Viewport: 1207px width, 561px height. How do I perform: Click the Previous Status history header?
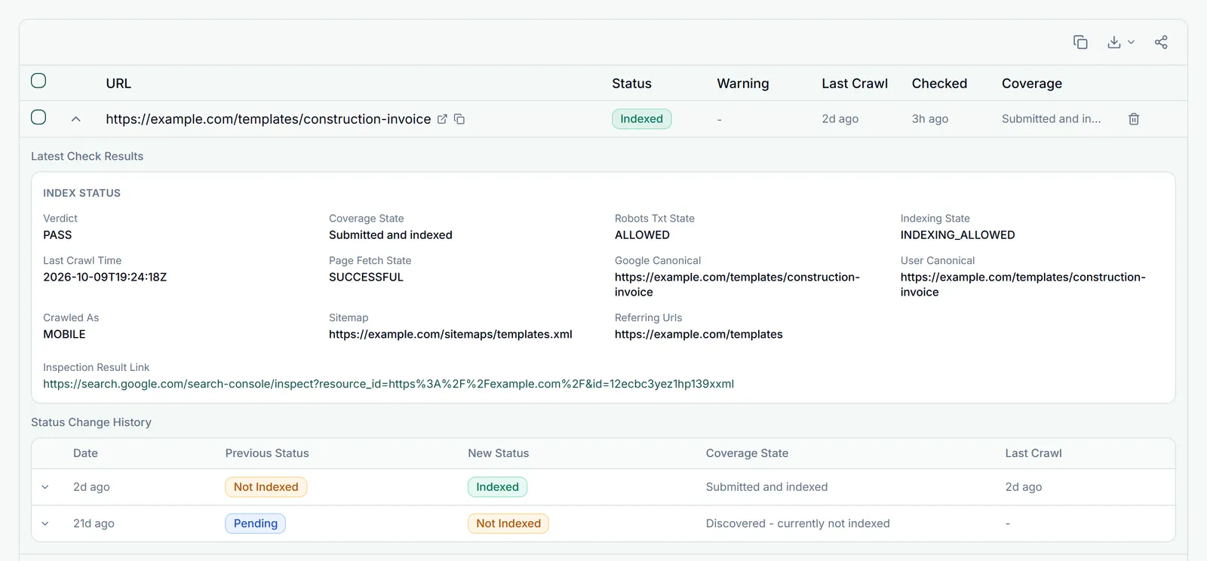coord(267,453)
